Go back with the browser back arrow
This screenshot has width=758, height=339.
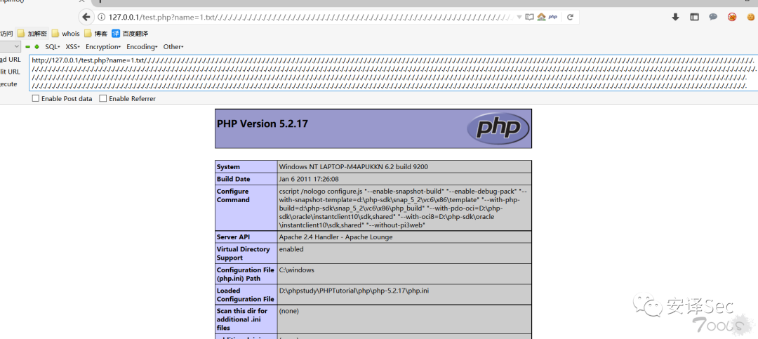tap(86, 17)
